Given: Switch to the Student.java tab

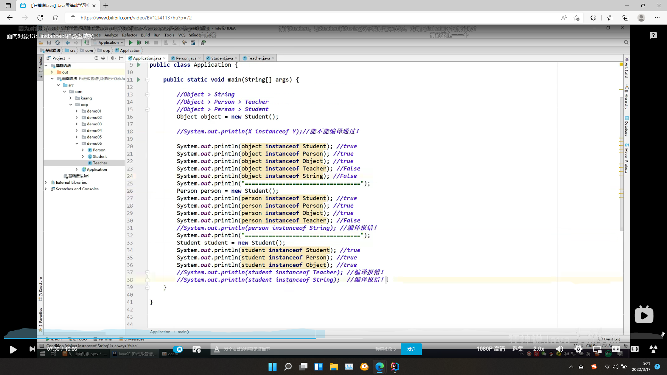Looking at the screenshot, I should click(222, 58).
